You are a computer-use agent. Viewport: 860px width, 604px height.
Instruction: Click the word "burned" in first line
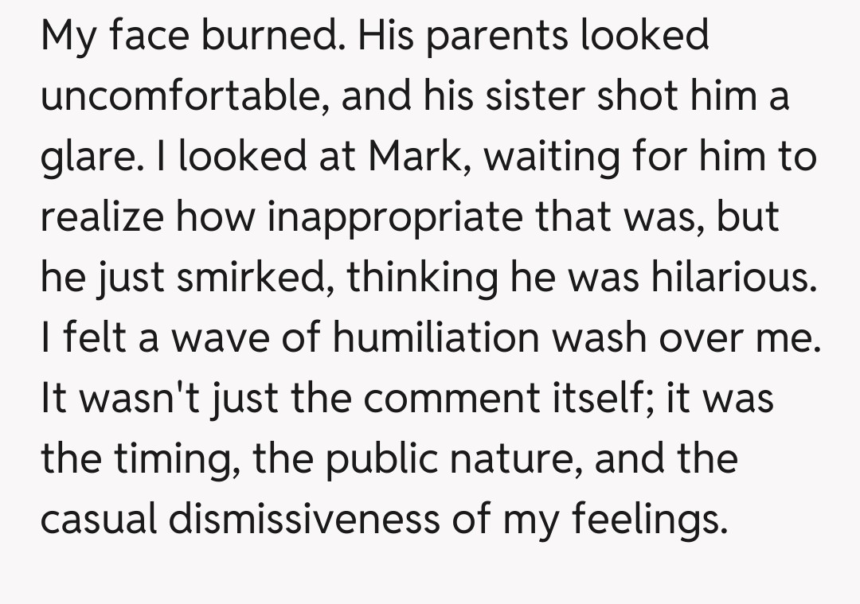(272, 36)
